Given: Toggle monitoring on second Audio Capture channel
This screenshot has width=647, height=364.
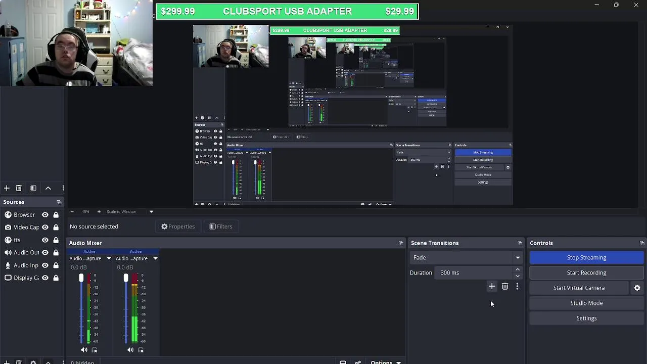Looking at the screenshot, I should pos(141,350).
